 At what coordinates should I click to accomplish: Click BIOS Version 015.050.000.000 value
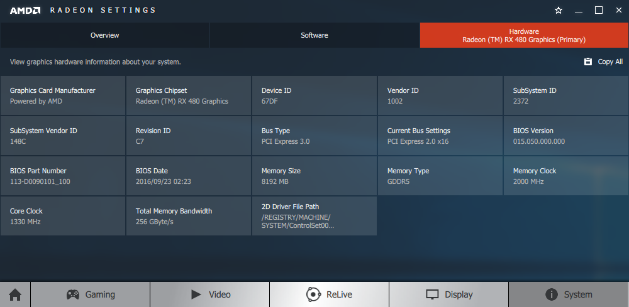pos(539,141)
